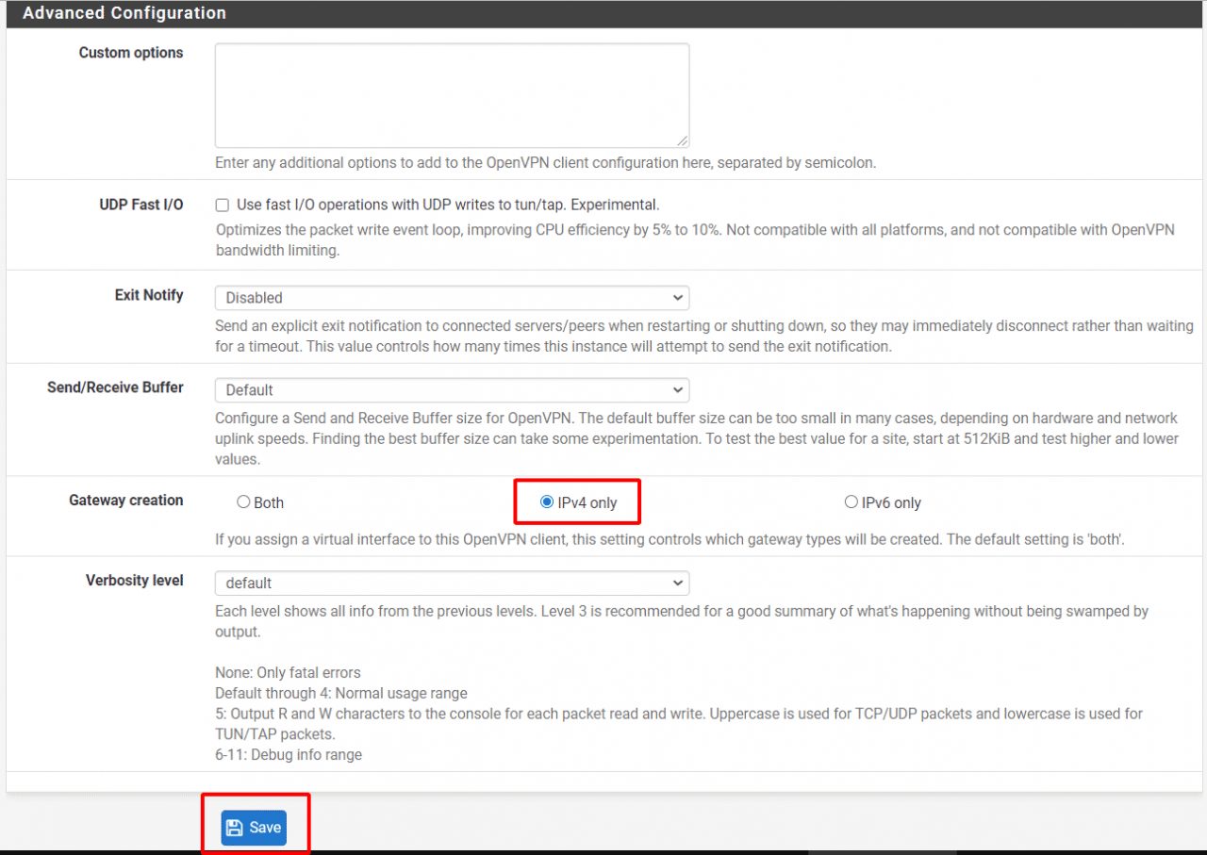Click the Exit Notify dropdown chevron arrow
This screenshot has height=855, width=1207.
click(677, 298)
